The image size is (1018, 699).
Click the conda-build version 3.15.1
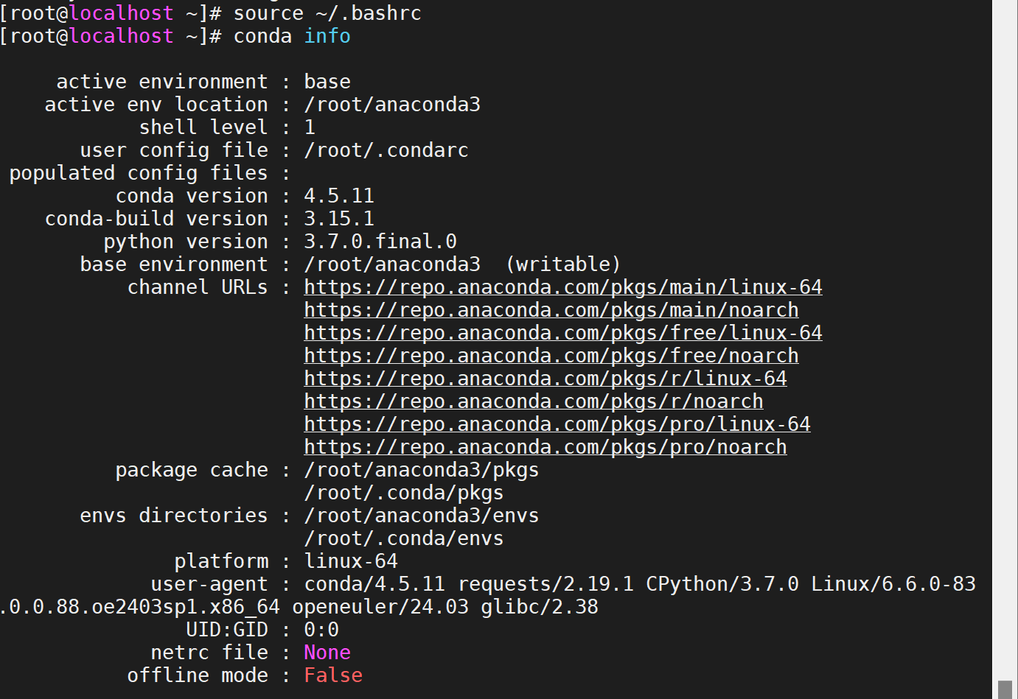pyautogui.click(x=339, y=219)
